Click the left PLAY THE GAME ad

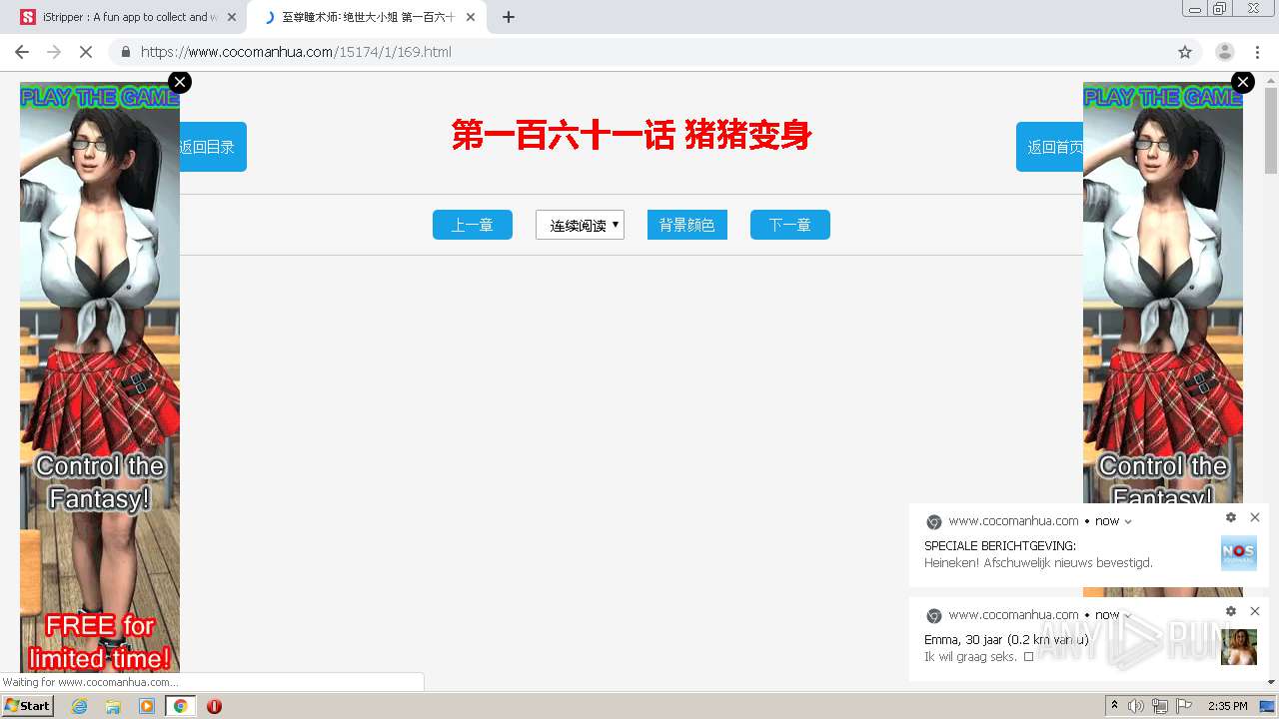coord(100,376)
